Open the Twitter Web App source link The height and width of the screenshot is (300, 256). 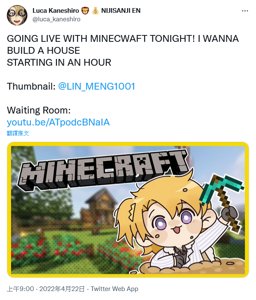[x=114, y=289]
